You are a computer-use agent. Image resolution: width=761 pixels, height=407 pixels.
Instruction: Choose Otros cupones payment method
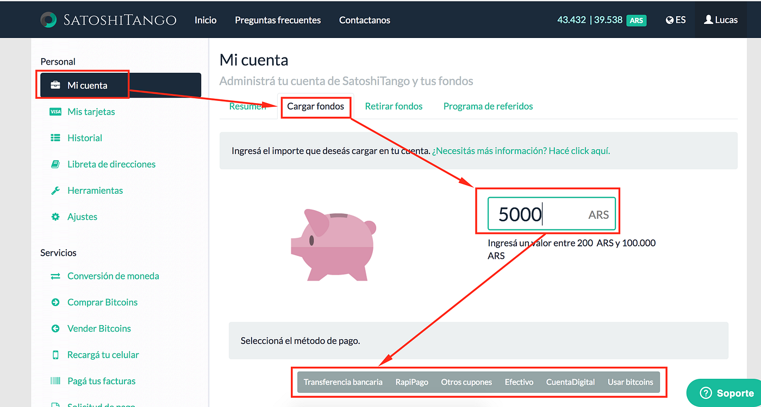(466, 382)
